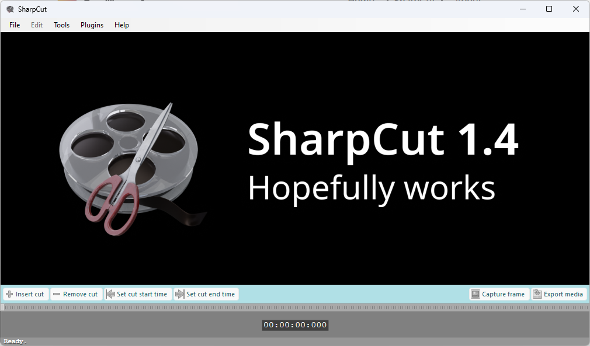Open the File menu

point(14,25)
